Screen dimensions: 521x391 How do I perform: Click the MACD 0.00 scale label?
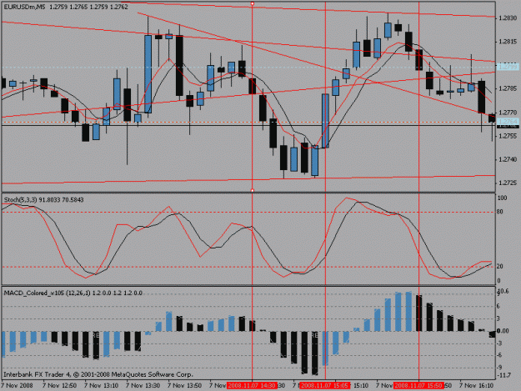(503, 331)
